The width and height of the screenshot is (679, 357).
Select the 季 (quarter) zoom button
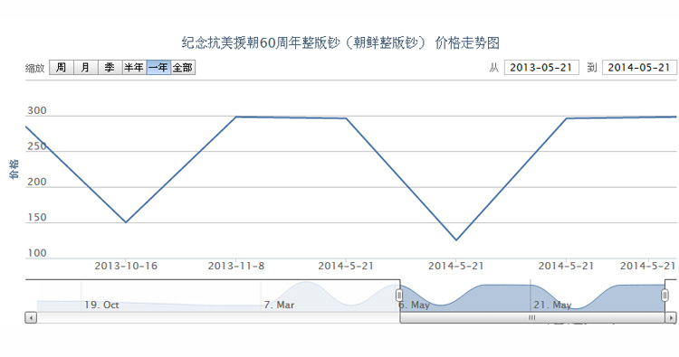click(110, 68)
